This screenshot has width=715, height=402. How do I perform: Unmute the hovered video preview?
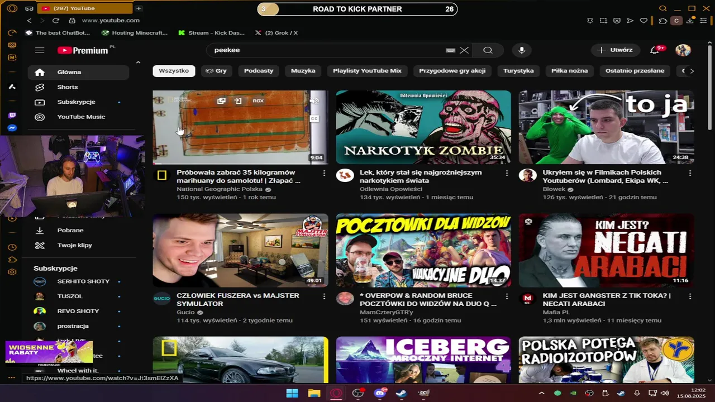[x=314, y=101]
